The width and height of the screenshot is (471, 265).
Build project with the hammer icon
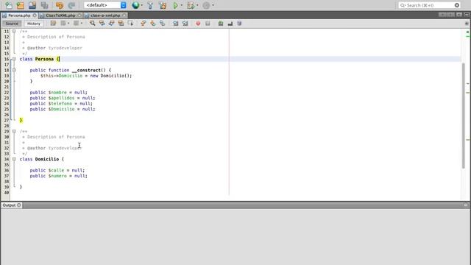click(150, 5)
